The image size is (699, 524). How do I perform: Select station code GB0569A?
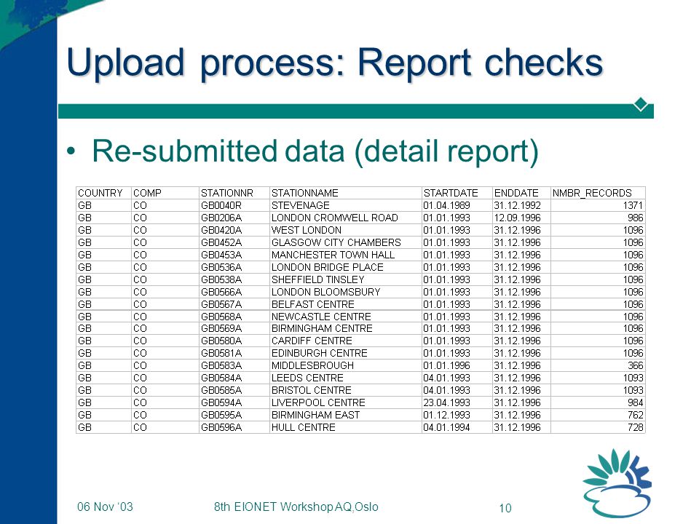coord(221,328)
